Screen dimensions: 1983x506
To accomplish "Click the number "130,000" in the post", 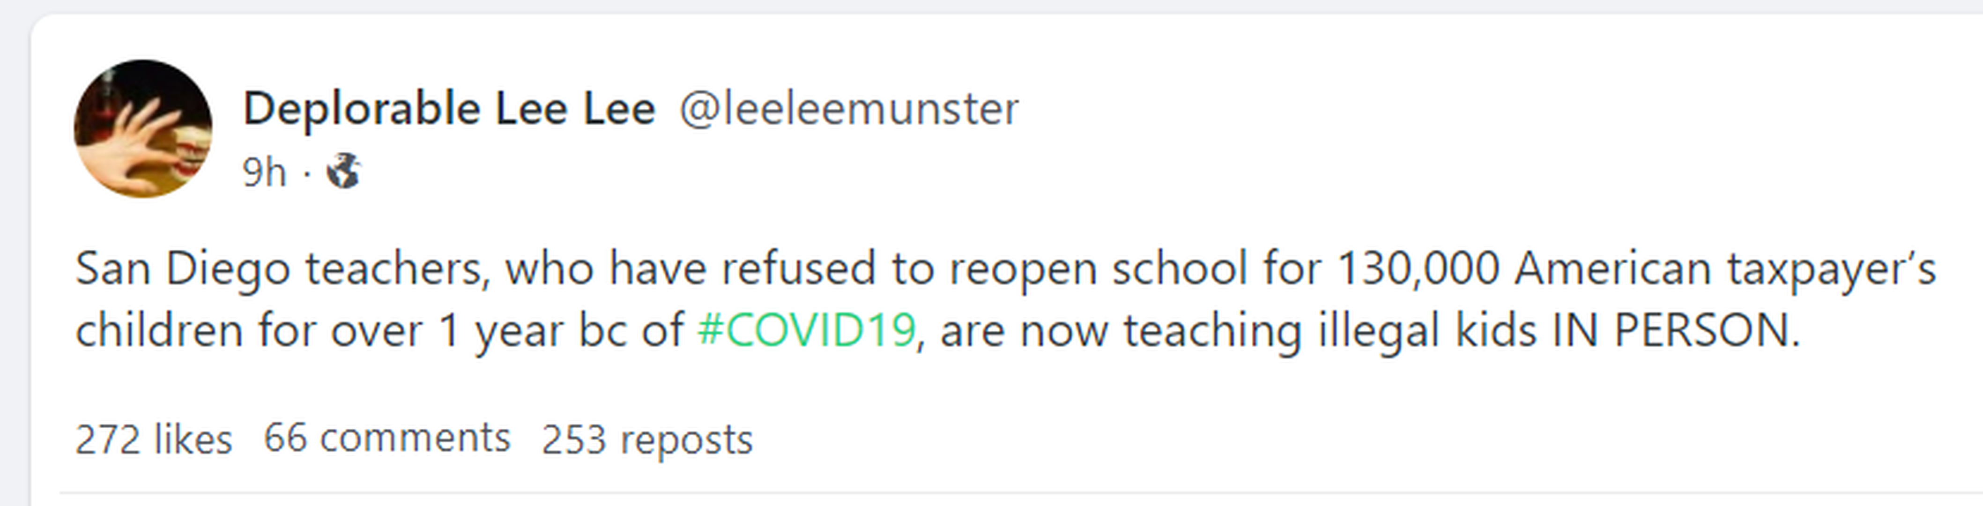I will [1418, 269].
